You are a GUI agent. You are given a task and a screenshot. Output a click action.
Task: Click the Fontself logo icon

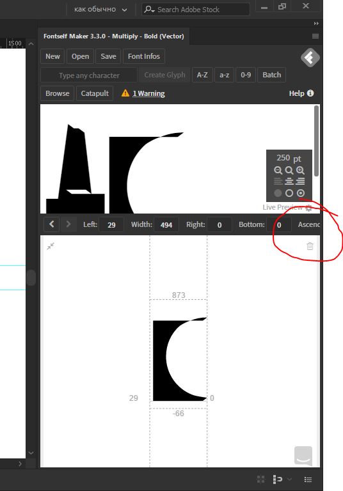pos(310,58)
